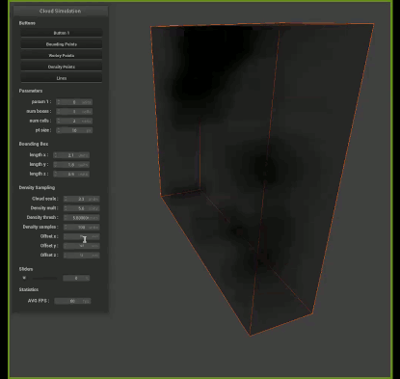Select the Density thresh value field
The height and width of the screenshot is (379, 400).
[82, 218]
